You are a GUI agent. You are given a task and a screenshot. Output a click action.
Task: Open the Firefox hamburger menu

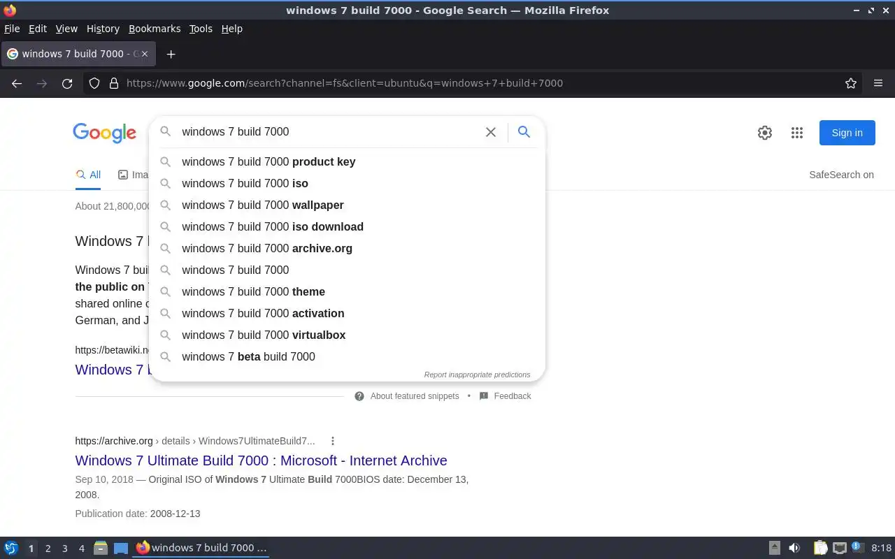[878, 83]
